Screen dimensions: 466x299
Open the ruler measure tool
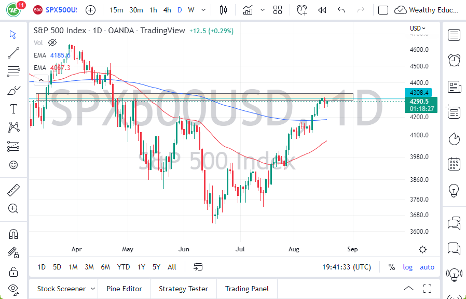13,190
